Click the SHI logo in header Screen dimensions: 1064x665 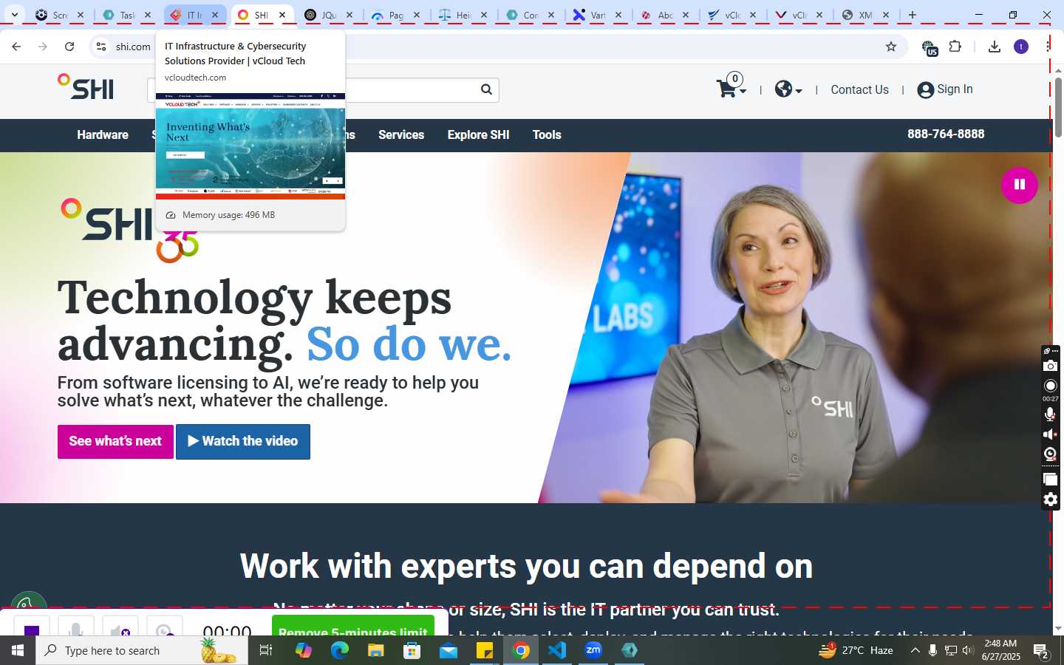pyautogui.click(x=86, y=87)
